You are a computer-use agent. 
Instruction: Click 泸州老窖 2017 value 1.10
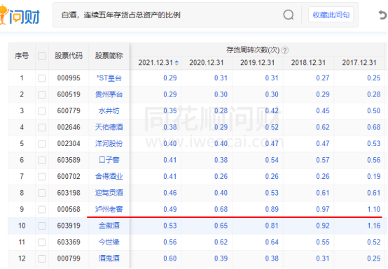[x=374, y=210]
